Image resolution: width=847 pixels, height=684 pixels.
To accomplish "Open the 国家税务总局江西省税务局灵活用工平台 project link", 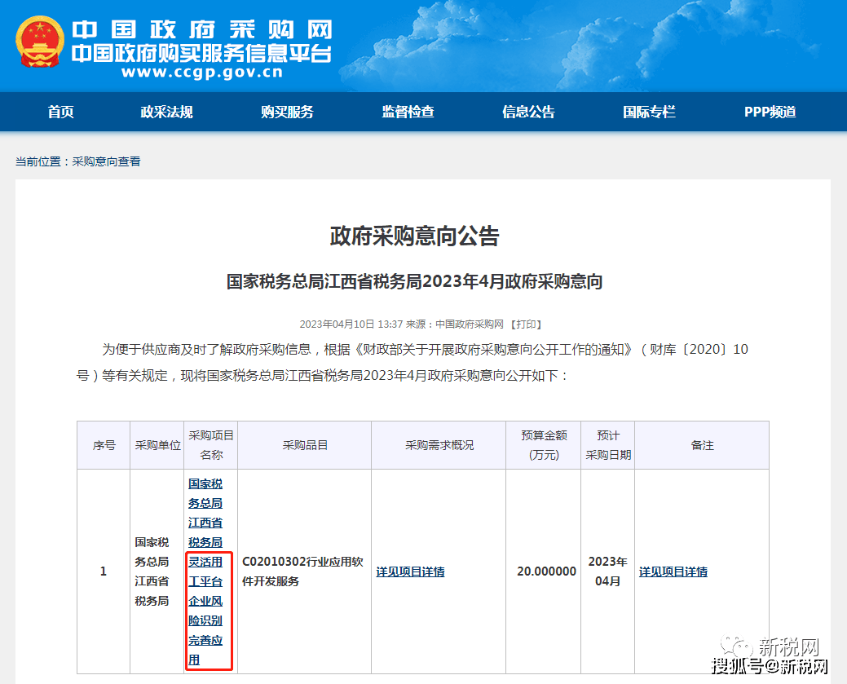I will click(x=205, y=571).
